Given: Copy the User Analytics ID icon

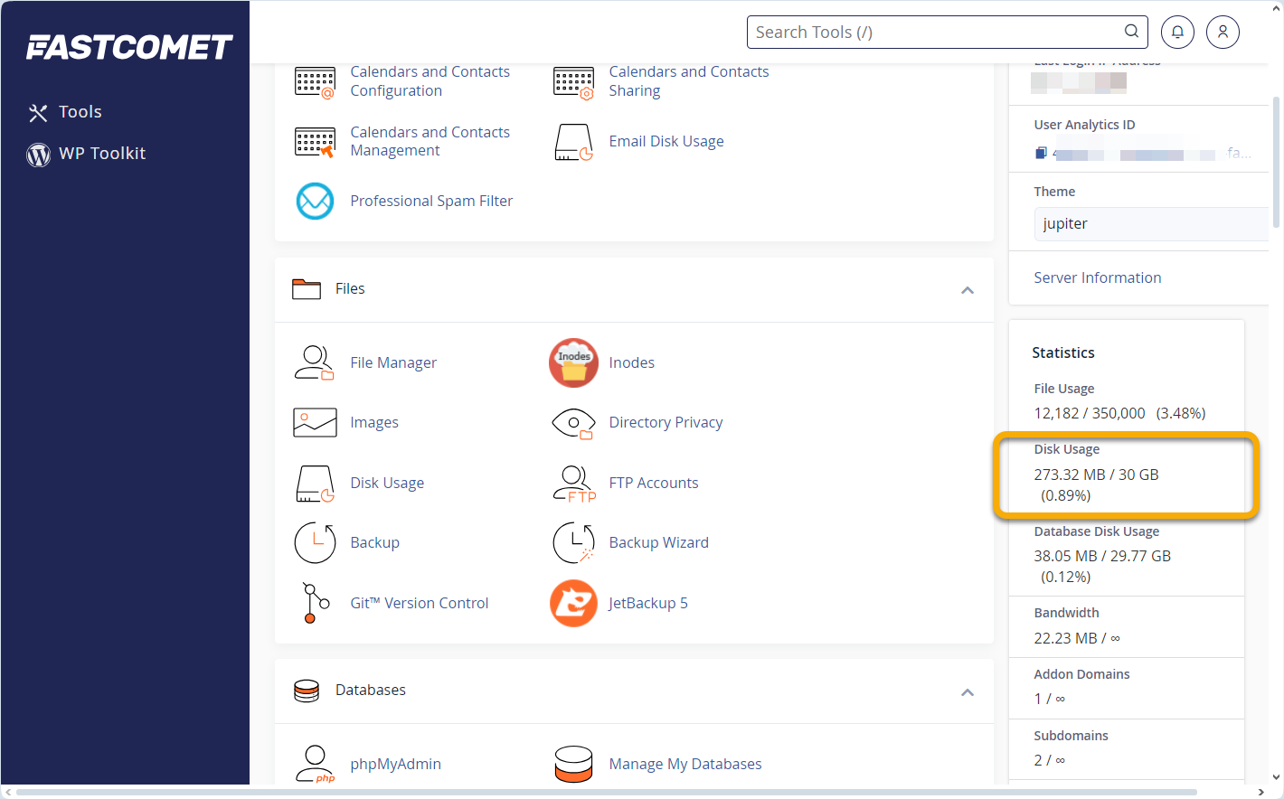Looking at the screenshot, I should tap(1041, 153).
